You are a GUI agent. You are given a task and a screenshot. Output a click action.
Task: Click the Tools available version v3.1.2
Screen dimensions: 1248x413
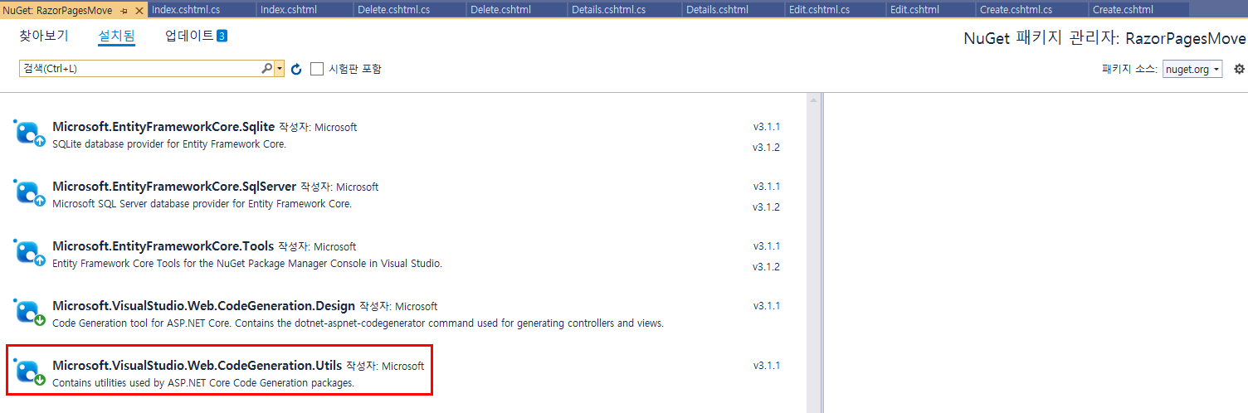click(766, 267)
